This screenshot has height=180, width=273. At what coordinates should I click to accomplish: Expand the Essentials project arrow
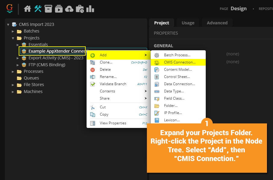point(17,45)
